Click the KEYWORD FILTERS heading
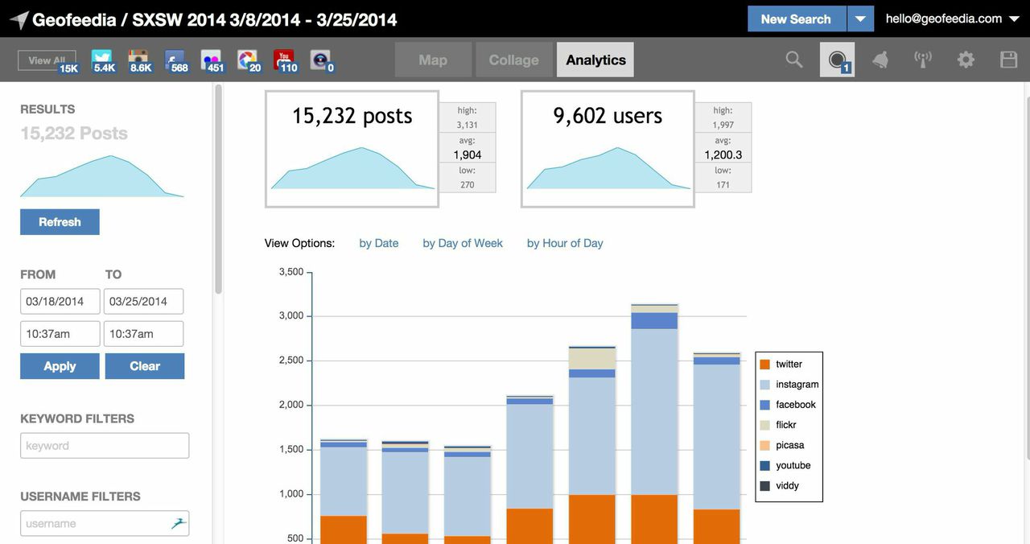The image size is (1030, 544). pyautogui.click(x=77, y=418)
